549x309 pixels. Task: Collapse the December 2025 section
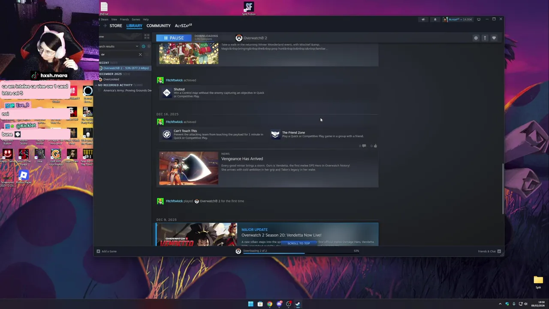pos(111,74)
